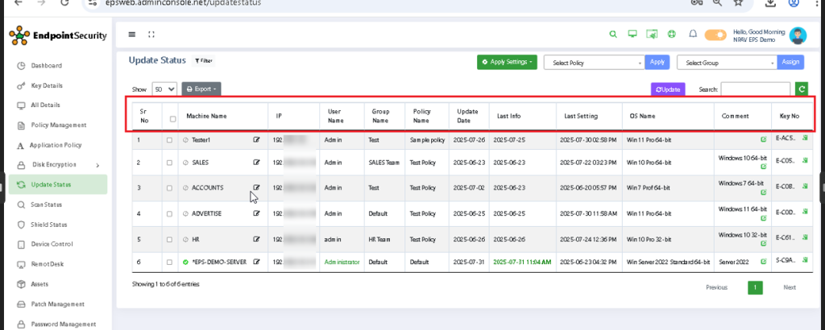This screenshot has width=825, height=330.
Task: Click the green refresh icon beside Search
Action: [x=802, y=89]
